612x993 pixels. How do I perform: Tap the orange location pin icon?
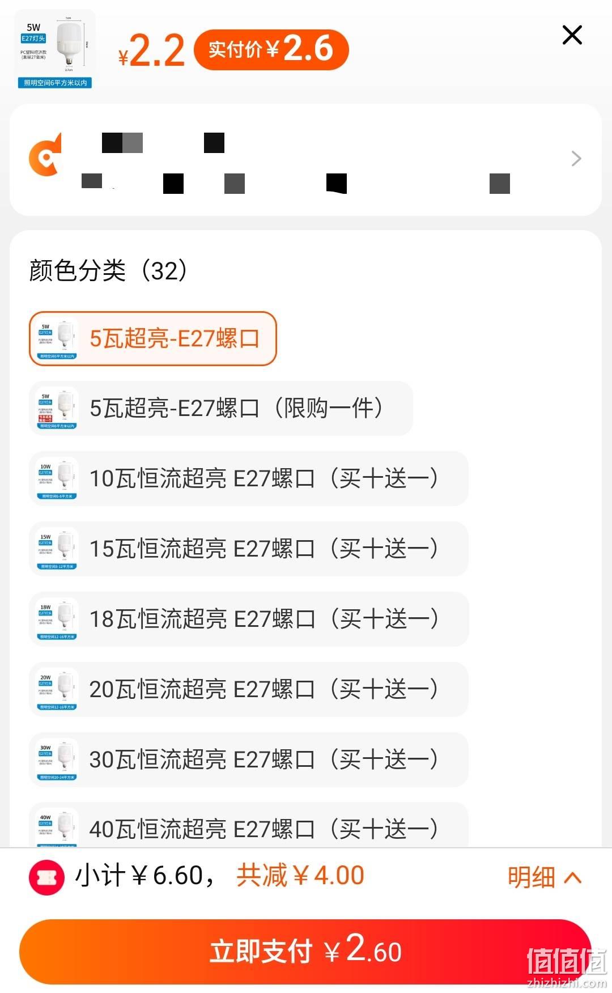point(45,155)
